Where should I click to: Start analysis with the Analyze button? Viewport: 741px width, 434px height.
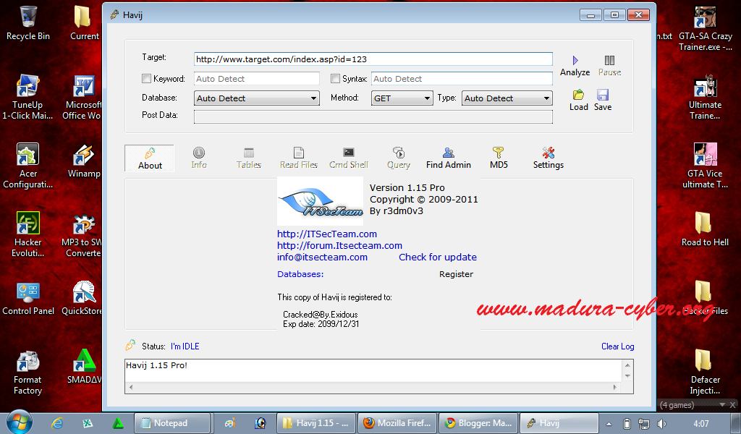point(575,66)
